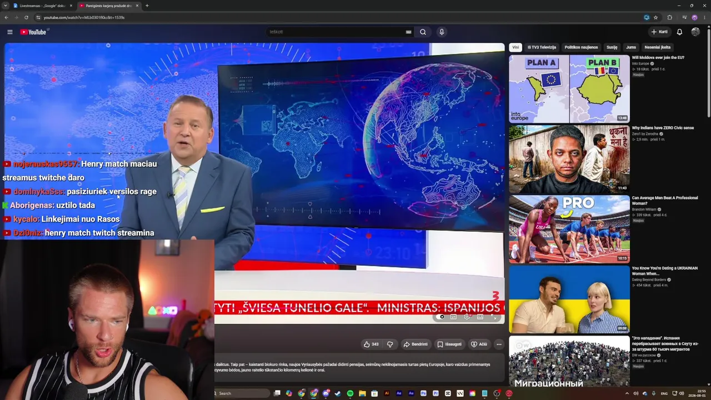The image size is (711, 400).
Task: Click the 'Bendrinti' share button
Action: [415, 344]
